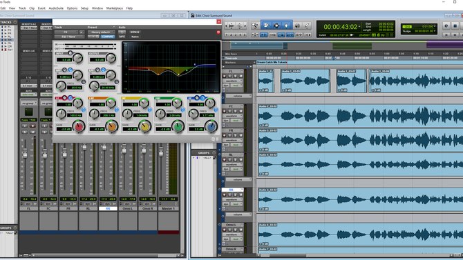
Task: Click the HF frequency field 3.77 kHz
Action: (207, 115)
